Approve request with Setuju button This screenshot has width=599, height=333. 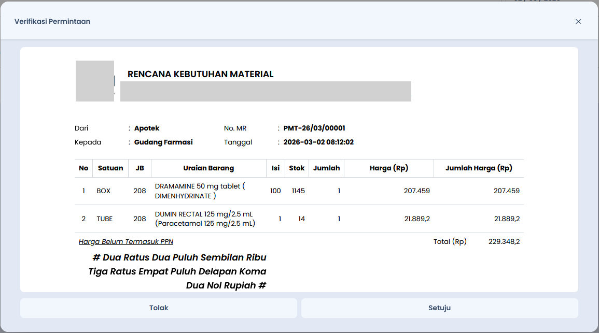pyautogui.click(x=439, y=308)
